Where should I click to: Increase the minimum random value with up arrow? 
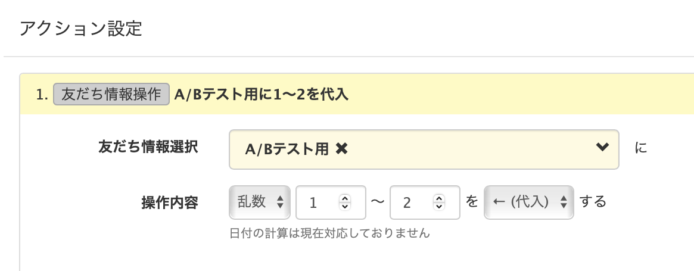[x=344, y=198]
